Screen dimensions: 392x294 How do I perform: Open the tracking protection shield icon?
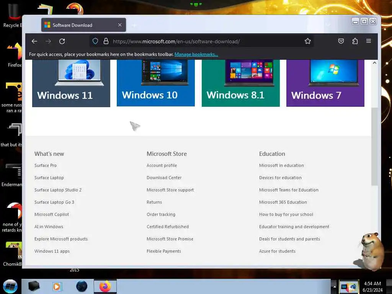95,41
